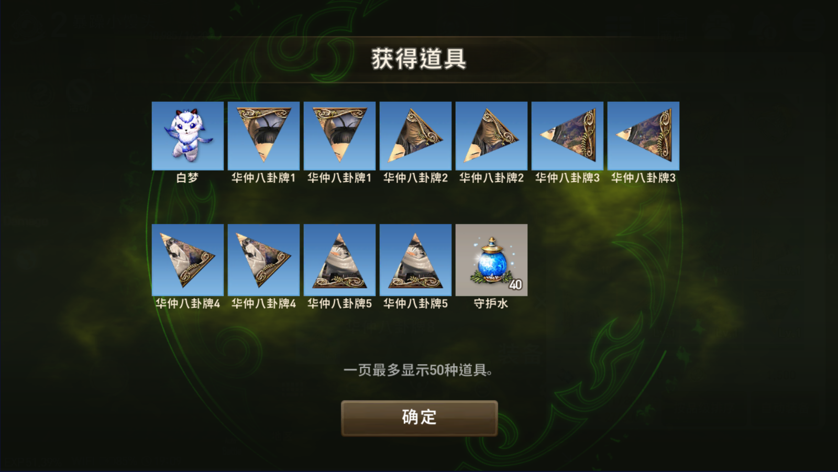Choose the second 华仲八卦牌3 tile icon
Screen dimensions: 838x472
point(643,136)
